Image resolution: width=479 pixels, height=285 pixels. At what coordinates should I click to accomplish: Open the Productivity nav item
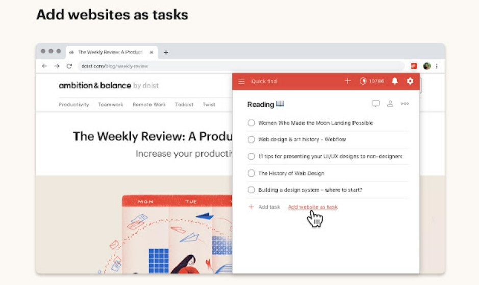click(73, 104)
